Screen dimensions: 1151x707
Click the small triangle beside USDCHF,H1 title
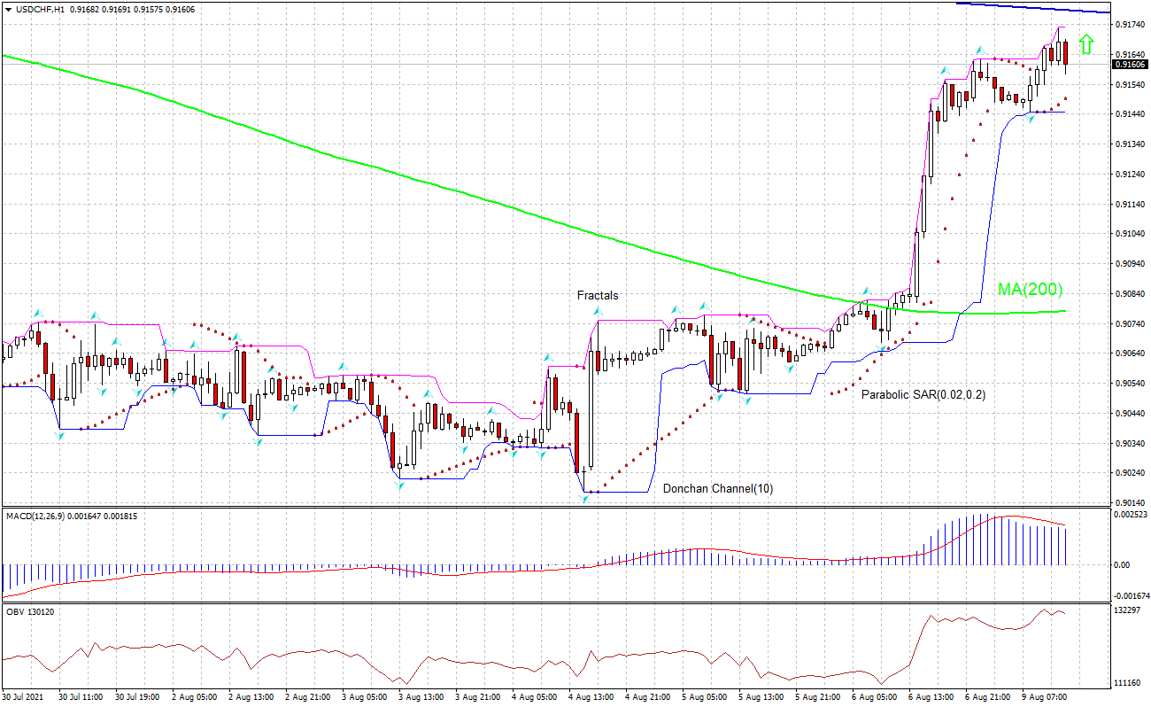pos(7,8)
